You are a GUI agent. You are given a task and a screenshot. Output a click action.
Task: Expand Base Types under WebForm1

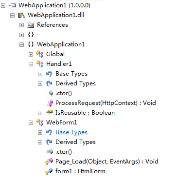40,132
